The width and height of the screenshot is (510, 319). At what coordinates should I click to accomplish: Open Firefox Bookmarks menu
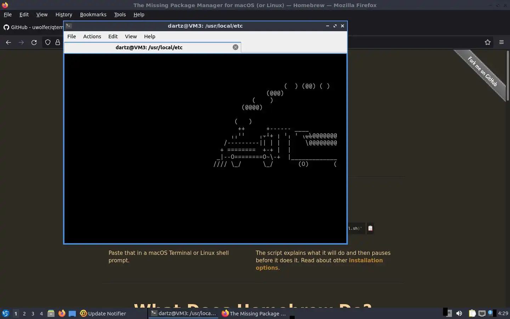[x=93, y=15]
